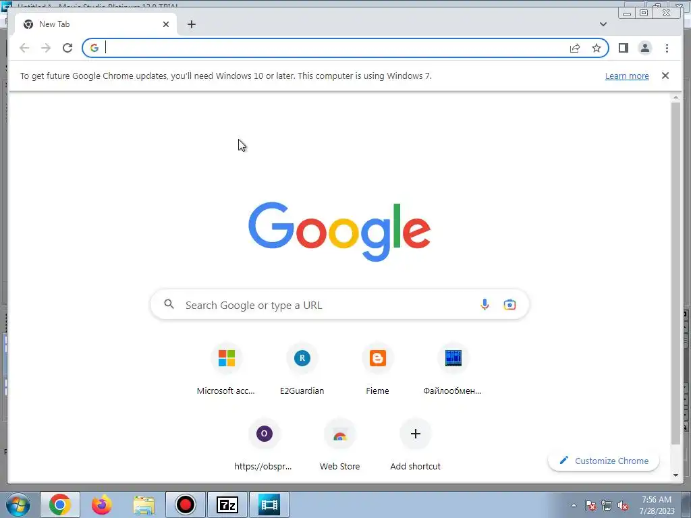Open a new tab with plus button
The height and width of the screenshot is (518, 691).
point(191,24)
